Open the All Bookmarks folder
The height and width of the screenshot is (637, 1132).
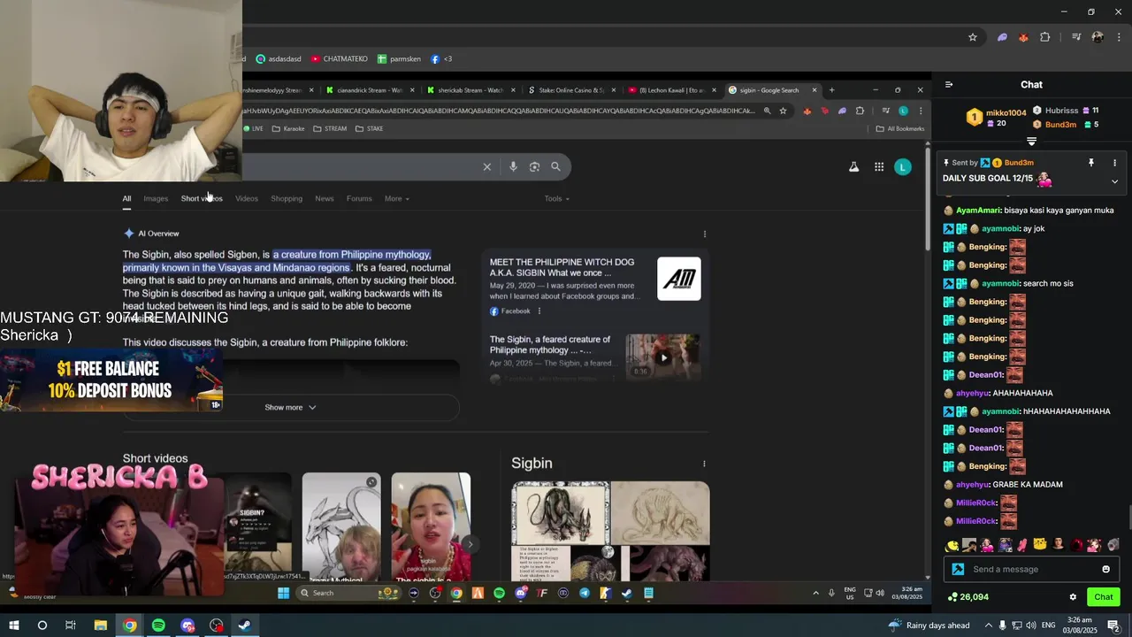point(900,128)
